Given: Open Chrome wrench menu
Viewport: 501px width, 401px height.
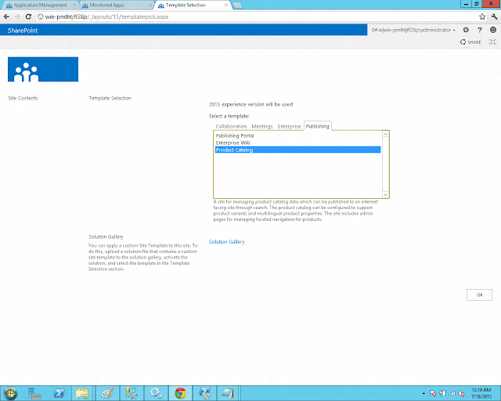Looking at the screenshot, I should tap(494, 16).
